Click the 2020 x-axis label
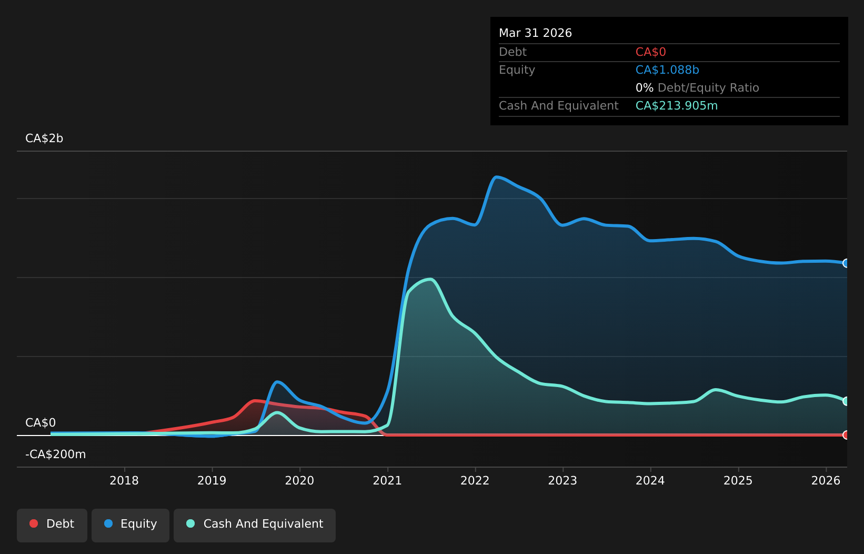Viewport: 864px width, 554px height. tap(299, 480)
